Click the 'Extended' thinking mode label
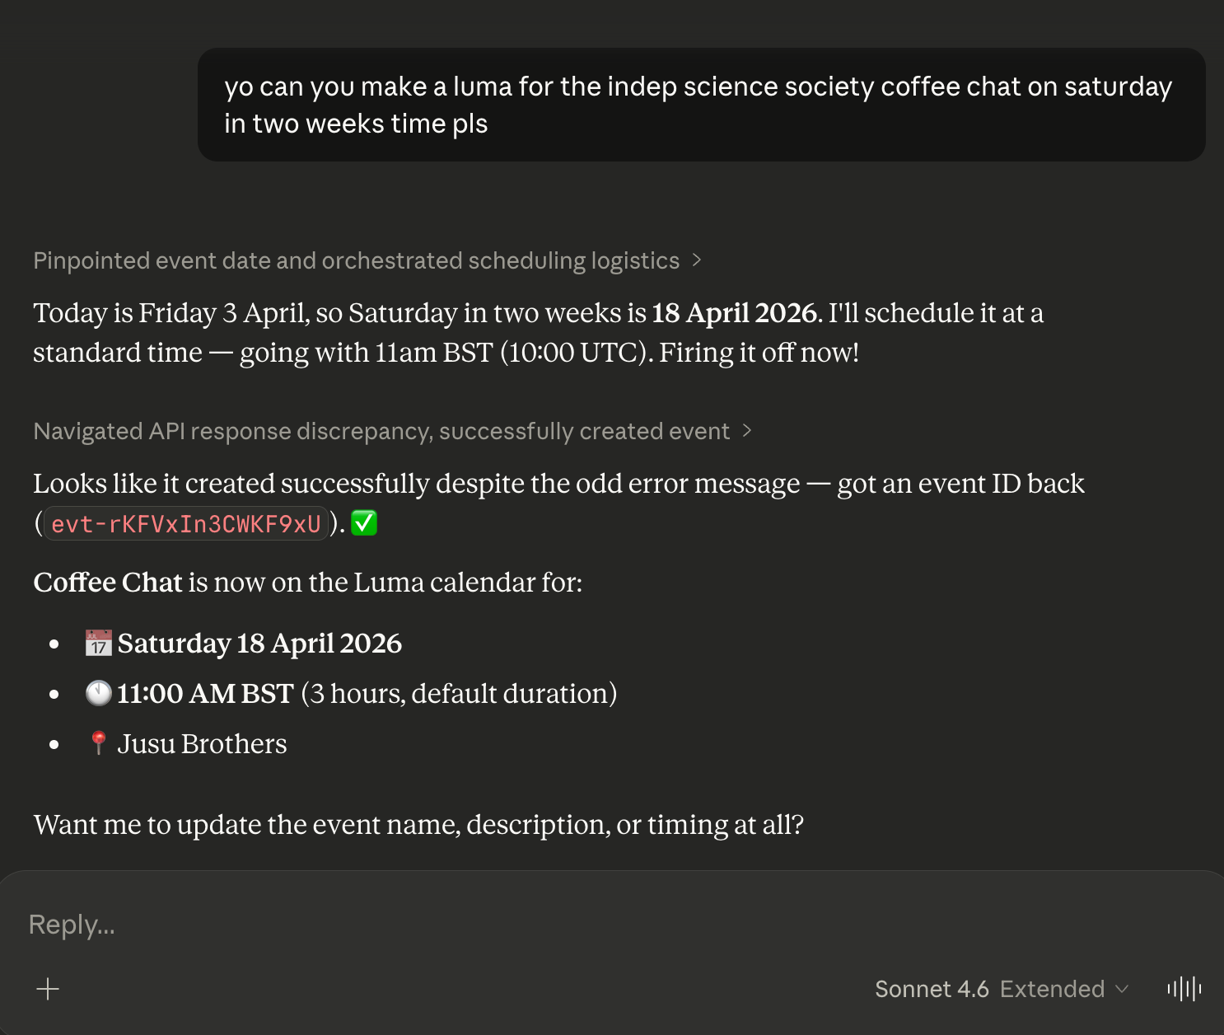The image size is (1224, 1035). click(1052, 989)
